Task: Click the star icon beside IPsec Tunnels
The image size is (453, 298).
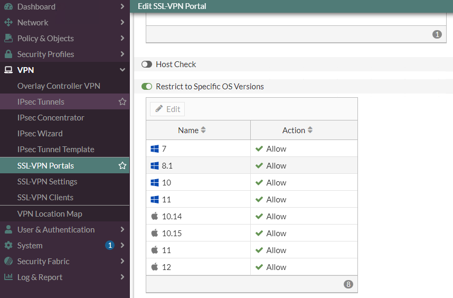Action: pos(122,102)
